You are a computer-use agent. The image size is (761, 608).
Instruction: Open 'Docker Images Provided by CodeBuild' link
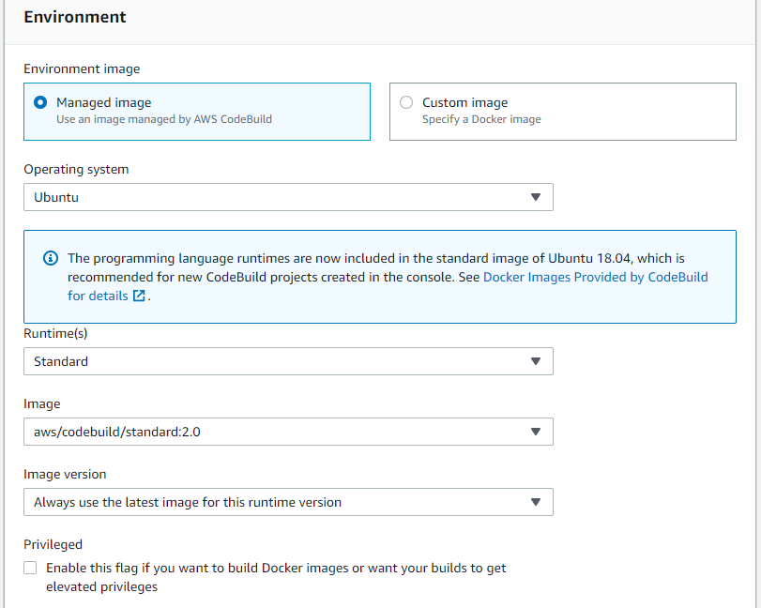click(596, 277)
